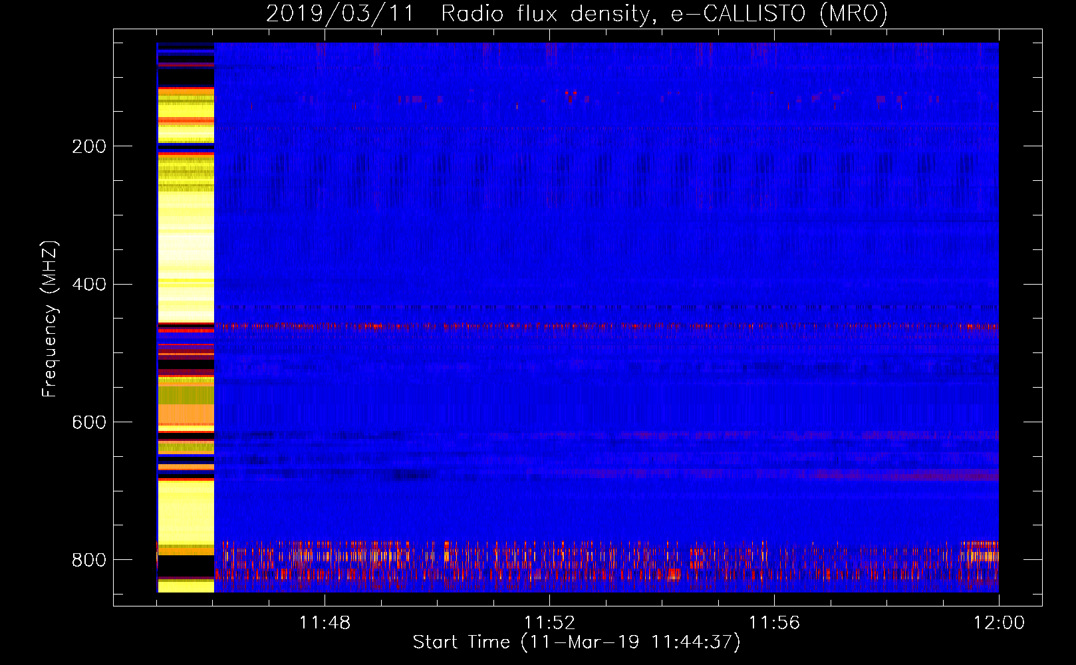Click the 800 frequency tick label

(x=89, y=561)
